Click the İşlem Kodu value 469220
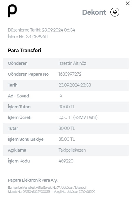133x199 pixels. 66,161
